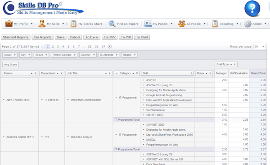Open filter icon on Region field
270x165 pixels.
point(135,55)
